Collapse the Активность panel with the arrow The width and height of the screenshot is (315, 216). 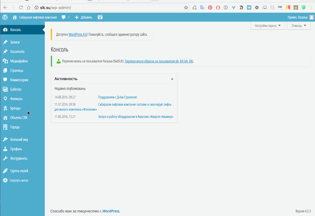[172, 79]
